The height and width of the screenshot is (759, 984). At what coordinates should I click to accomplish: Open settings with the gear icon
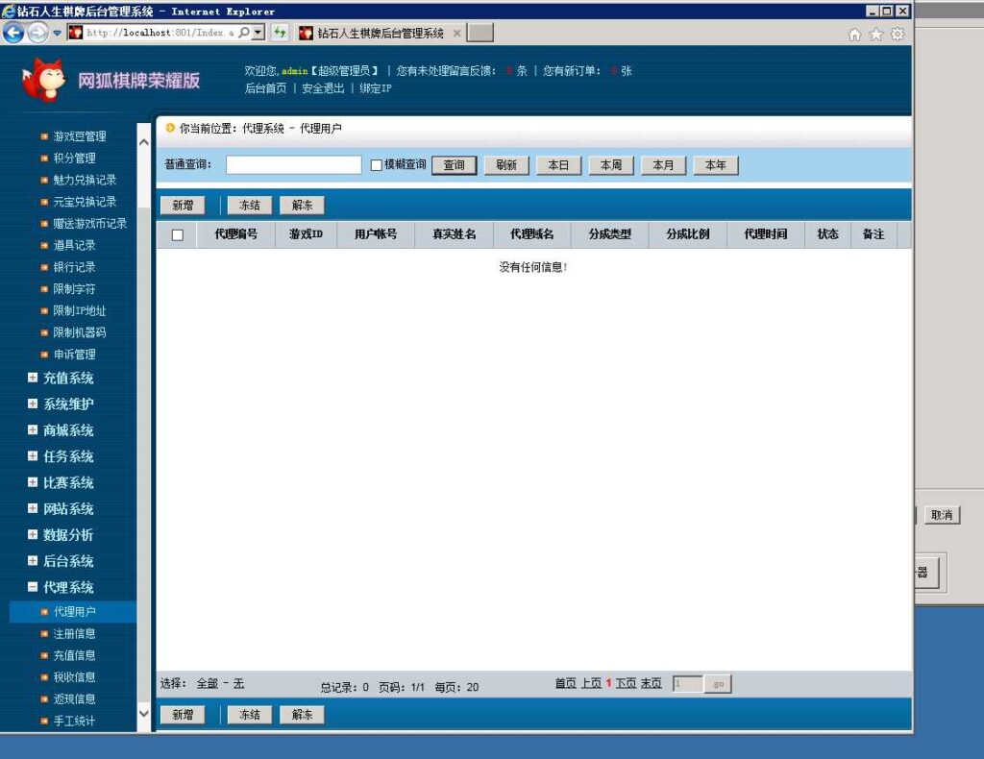(897, 33)
